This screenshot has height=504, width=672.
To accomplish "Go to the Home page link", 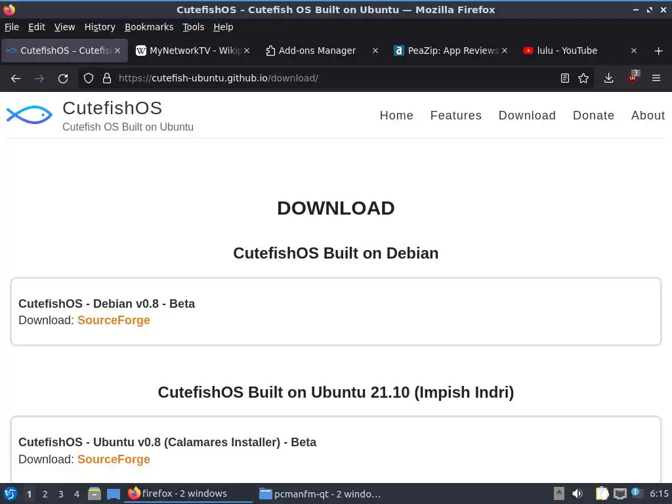I will coord(396,115).
